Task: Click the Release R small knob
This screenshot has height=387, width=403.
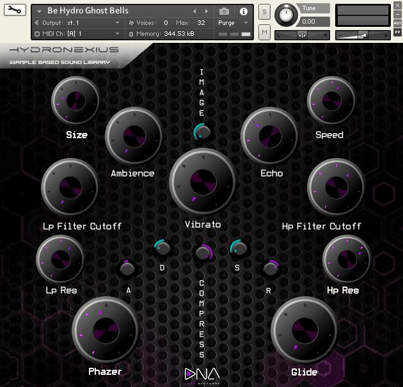Action: point(271,269)
